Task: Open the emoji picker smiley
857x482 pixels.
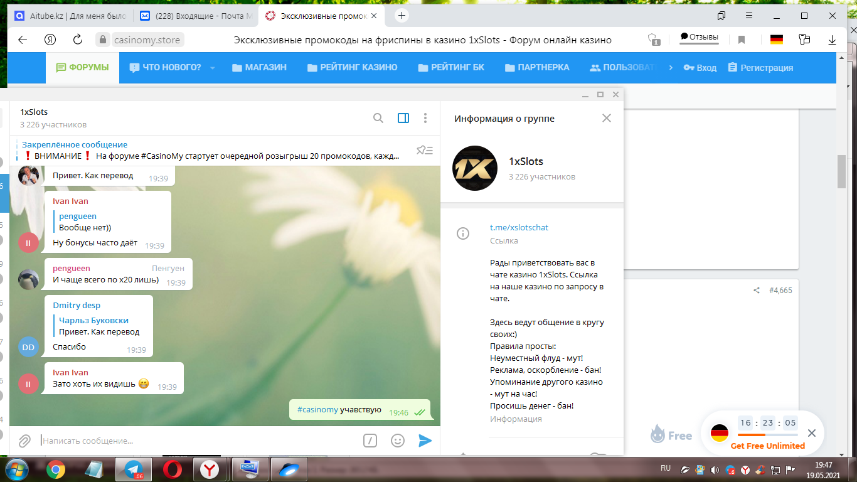Action: [x=398, y=441]
